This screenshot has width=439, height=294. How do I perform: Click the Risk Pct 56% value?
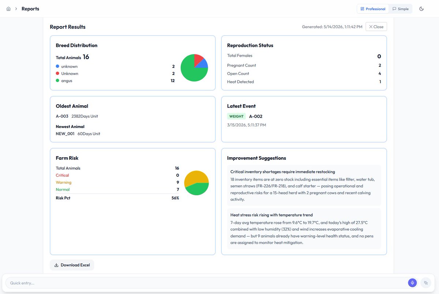coord(175,198)
